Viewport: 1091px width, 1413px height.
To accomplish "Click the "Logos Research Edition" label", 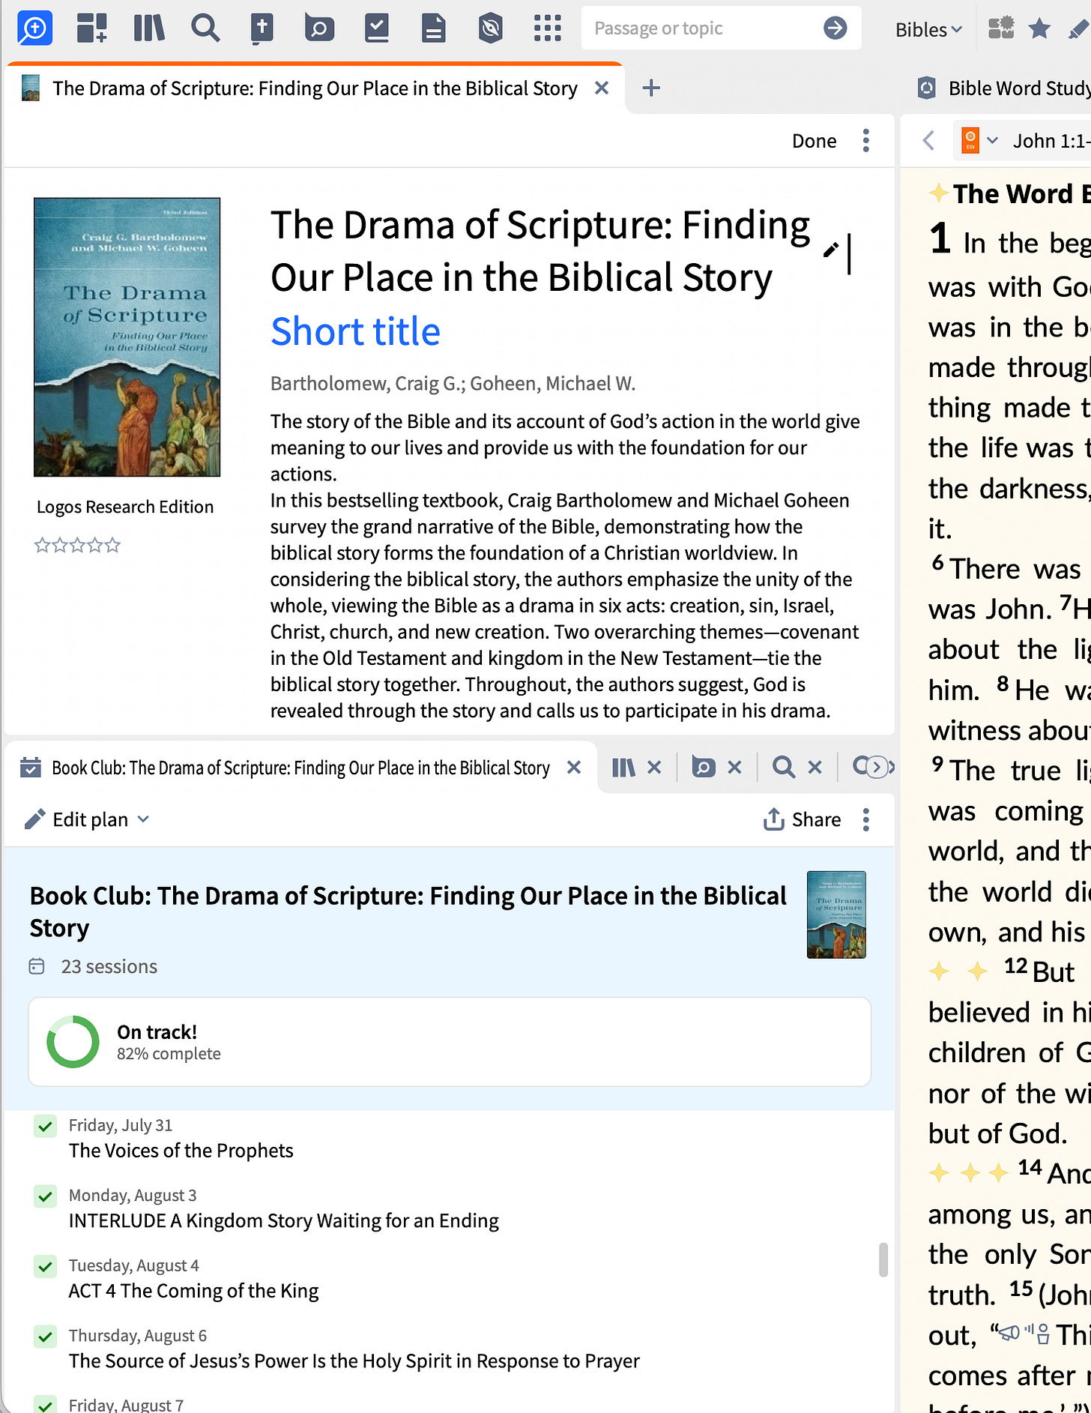I will (x=125, y=507).
